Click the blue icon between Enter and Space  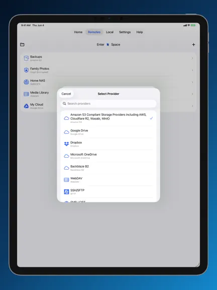point(108,45)
